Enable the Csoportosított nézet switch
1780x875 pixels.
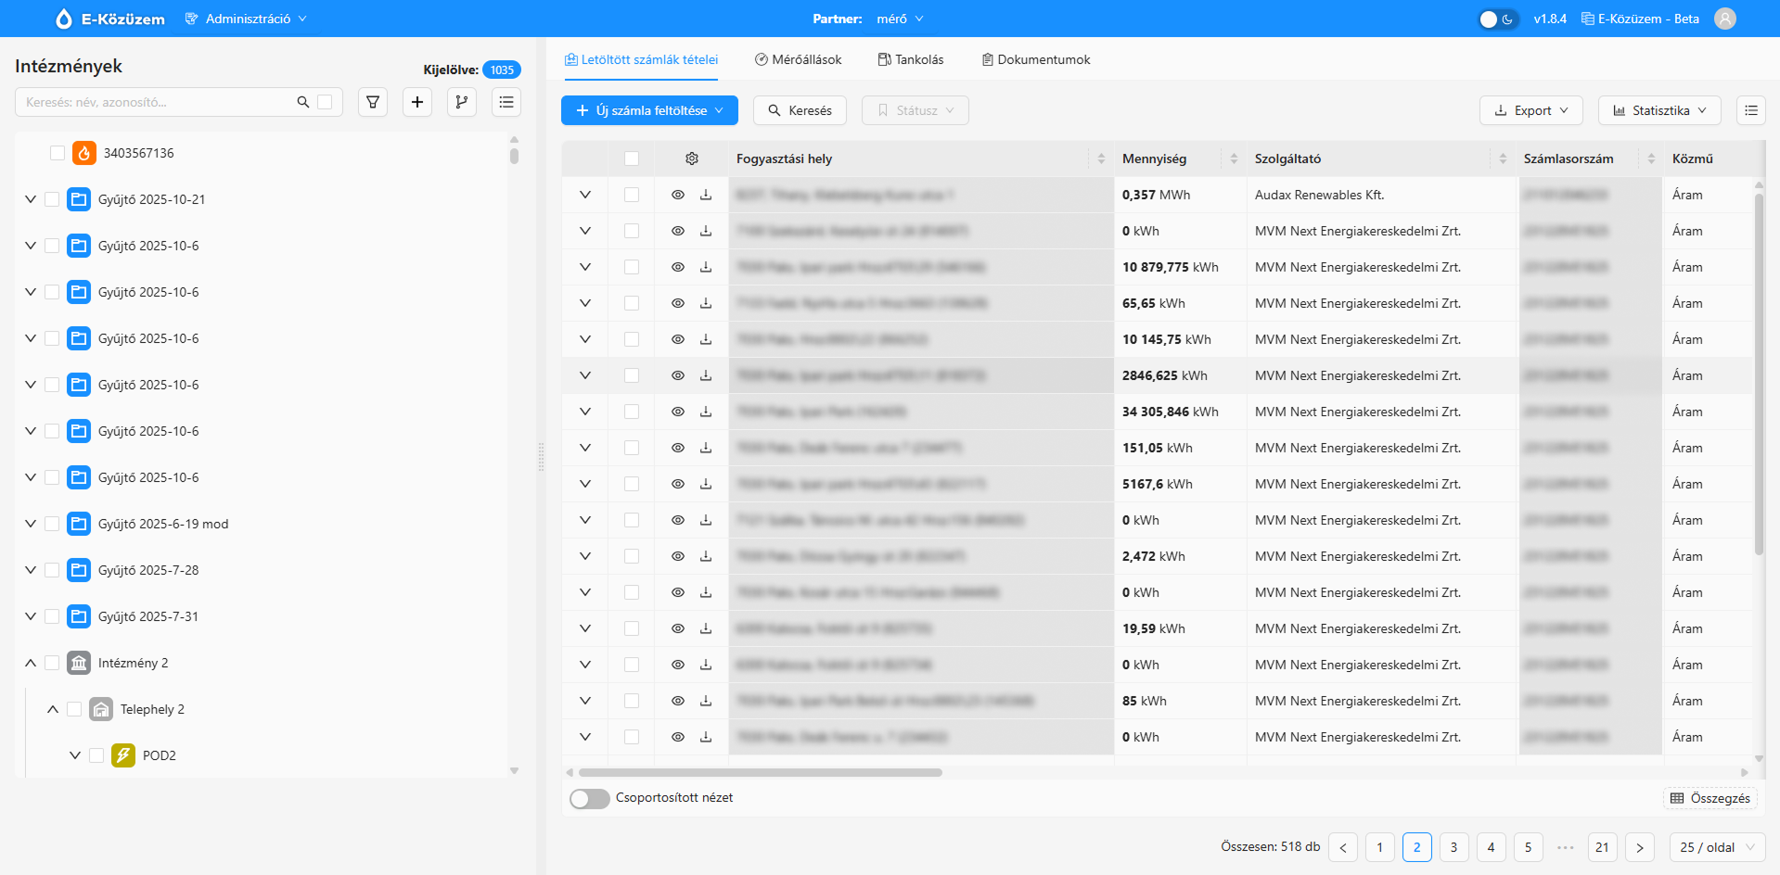(590, 798)
